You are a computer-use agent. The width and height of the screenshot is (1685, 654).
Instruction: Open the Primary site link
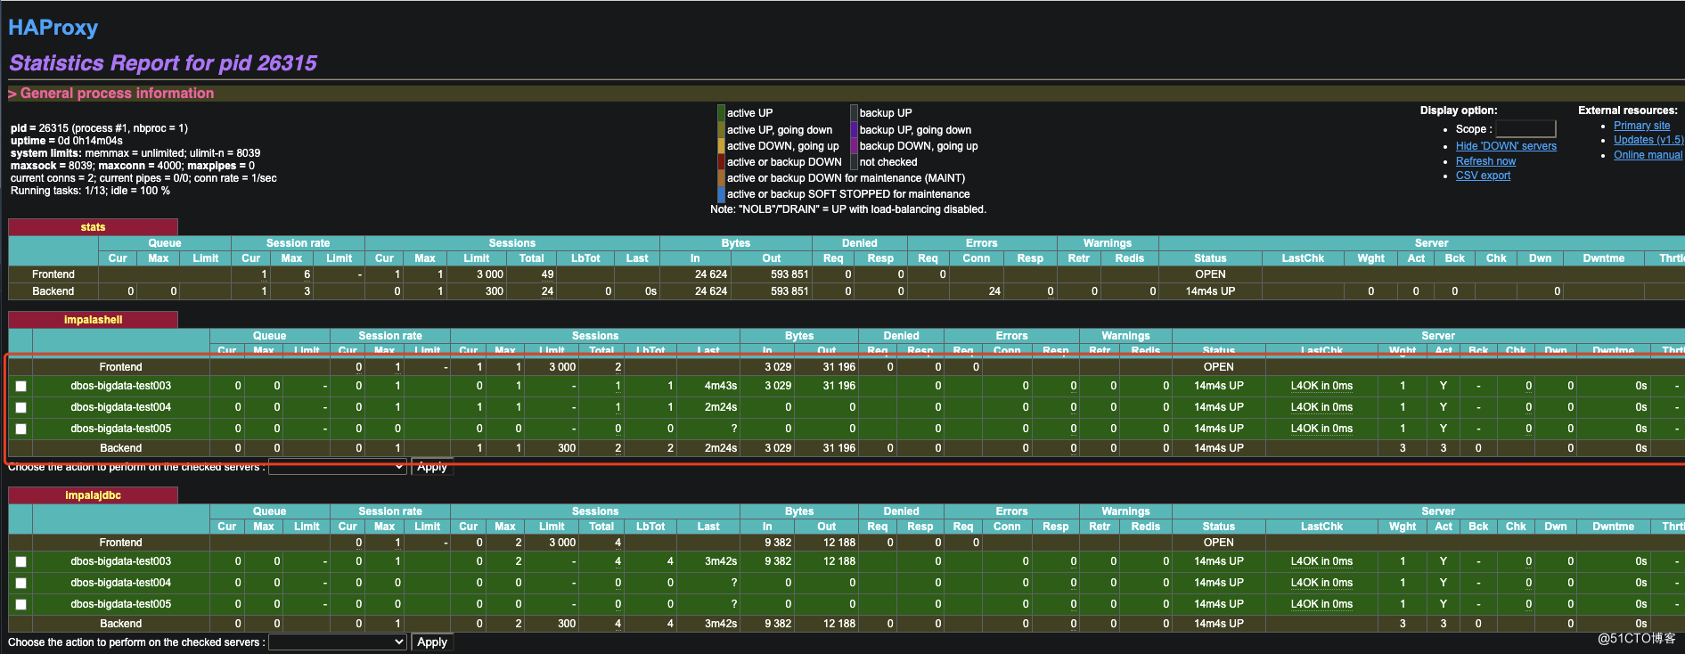pos(1641,126)
